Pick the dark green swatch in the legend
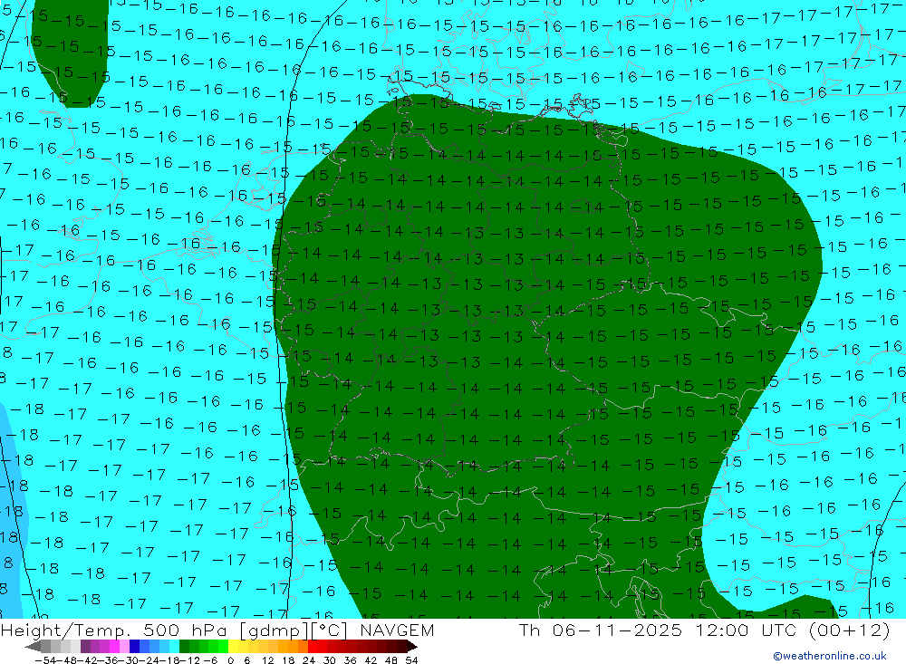 coord(184,647)
